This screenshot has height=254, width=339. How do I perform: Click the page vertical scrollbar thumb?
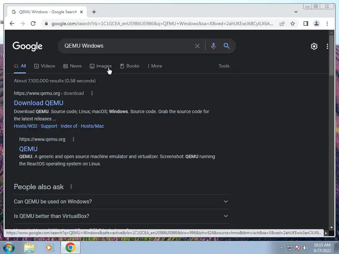(331, 55)
